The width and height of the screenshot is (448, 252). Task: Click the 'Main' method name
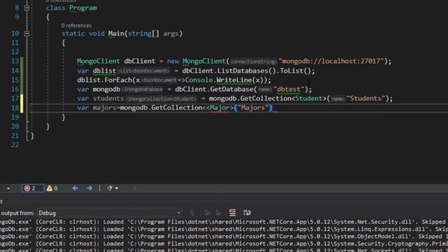[x=116, y=34]
